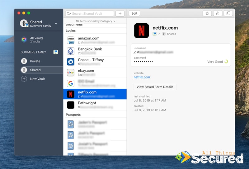Select Pathwright login item
Viewport: 249px width, 169px height.
[95, 105]
